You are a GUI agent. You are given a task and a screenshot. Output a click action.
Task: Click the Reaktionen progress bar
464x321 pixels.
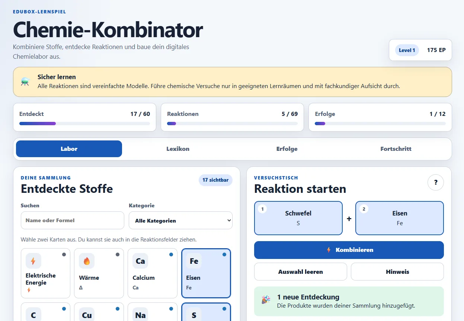[x=233, y=123]
